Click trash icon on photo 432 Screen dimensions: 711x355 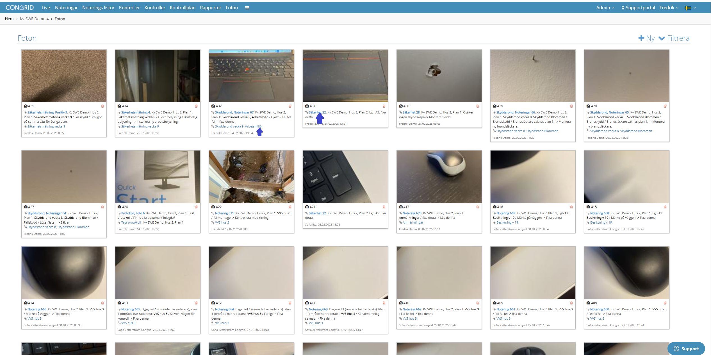tap(290, 106)
